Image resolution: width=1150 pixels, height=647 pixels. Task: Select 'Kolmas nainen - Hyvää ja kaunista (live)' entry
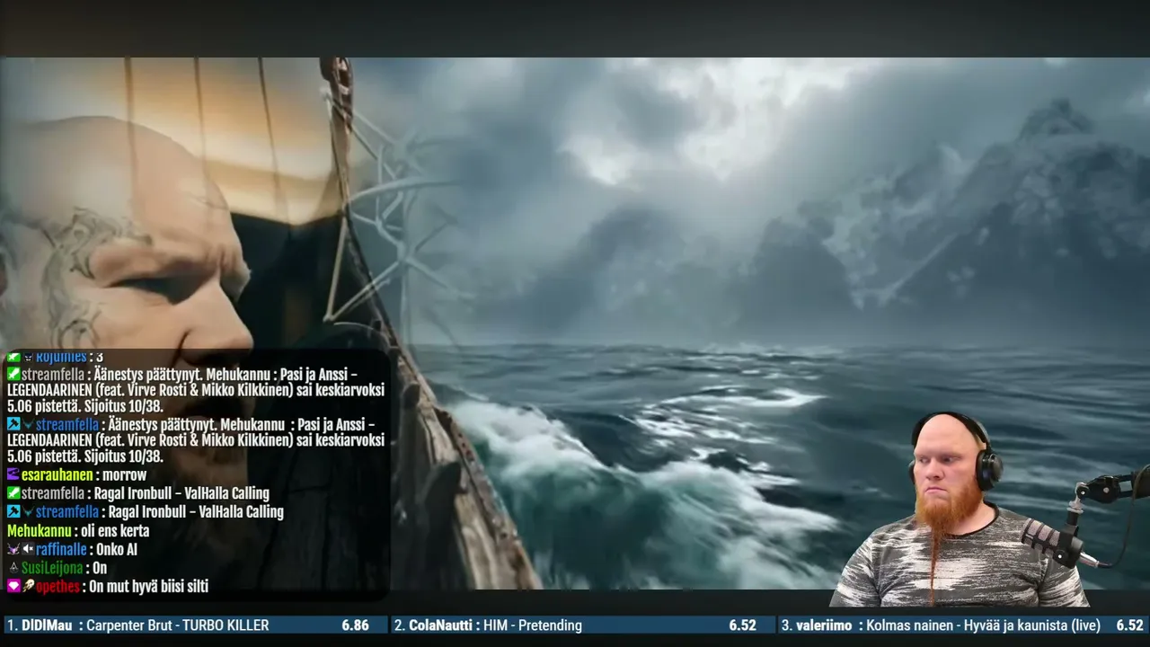984,625
